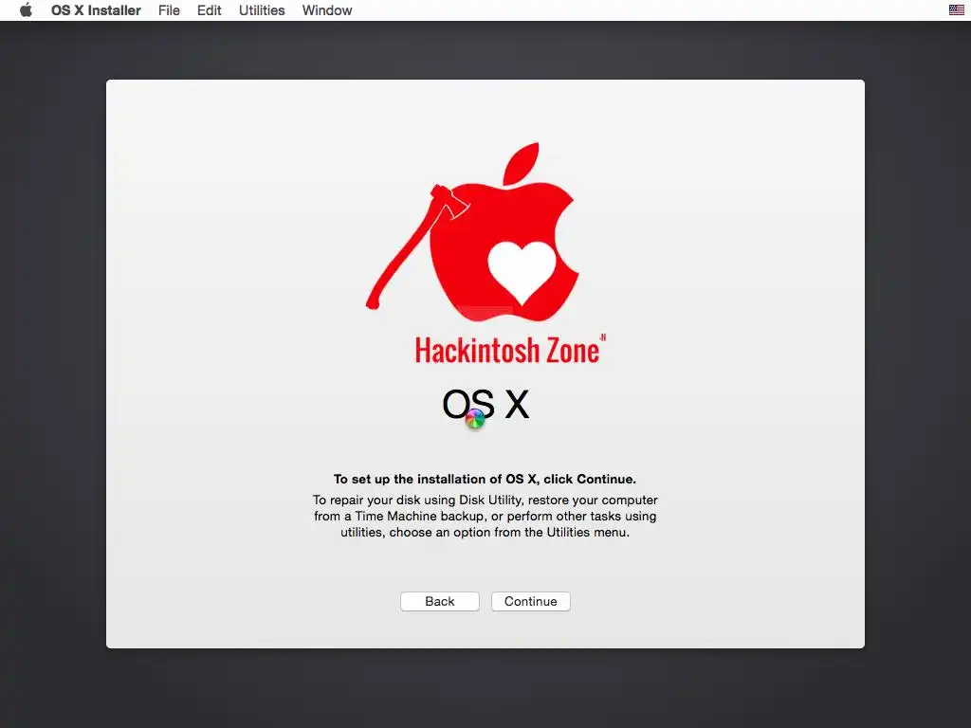Screen dimensions: 971x728
Task: Click "choose an option from the Utilities menu" line
Action: [x=485, y=532]
